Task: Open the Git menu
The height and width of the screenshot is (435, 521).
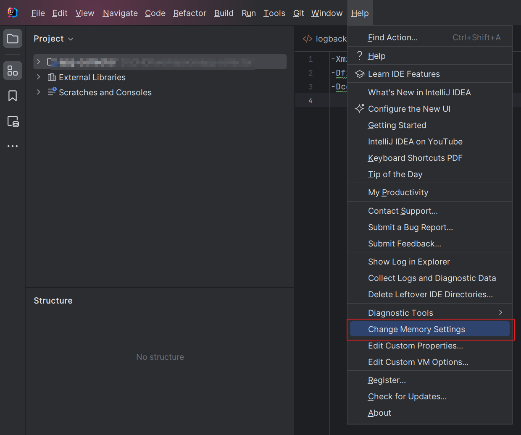Action: pyautogui.click(x=299, y=13)
